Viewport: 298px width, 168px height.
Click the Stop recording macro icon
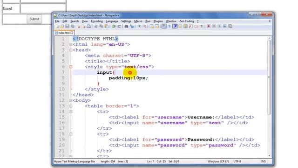214,26
